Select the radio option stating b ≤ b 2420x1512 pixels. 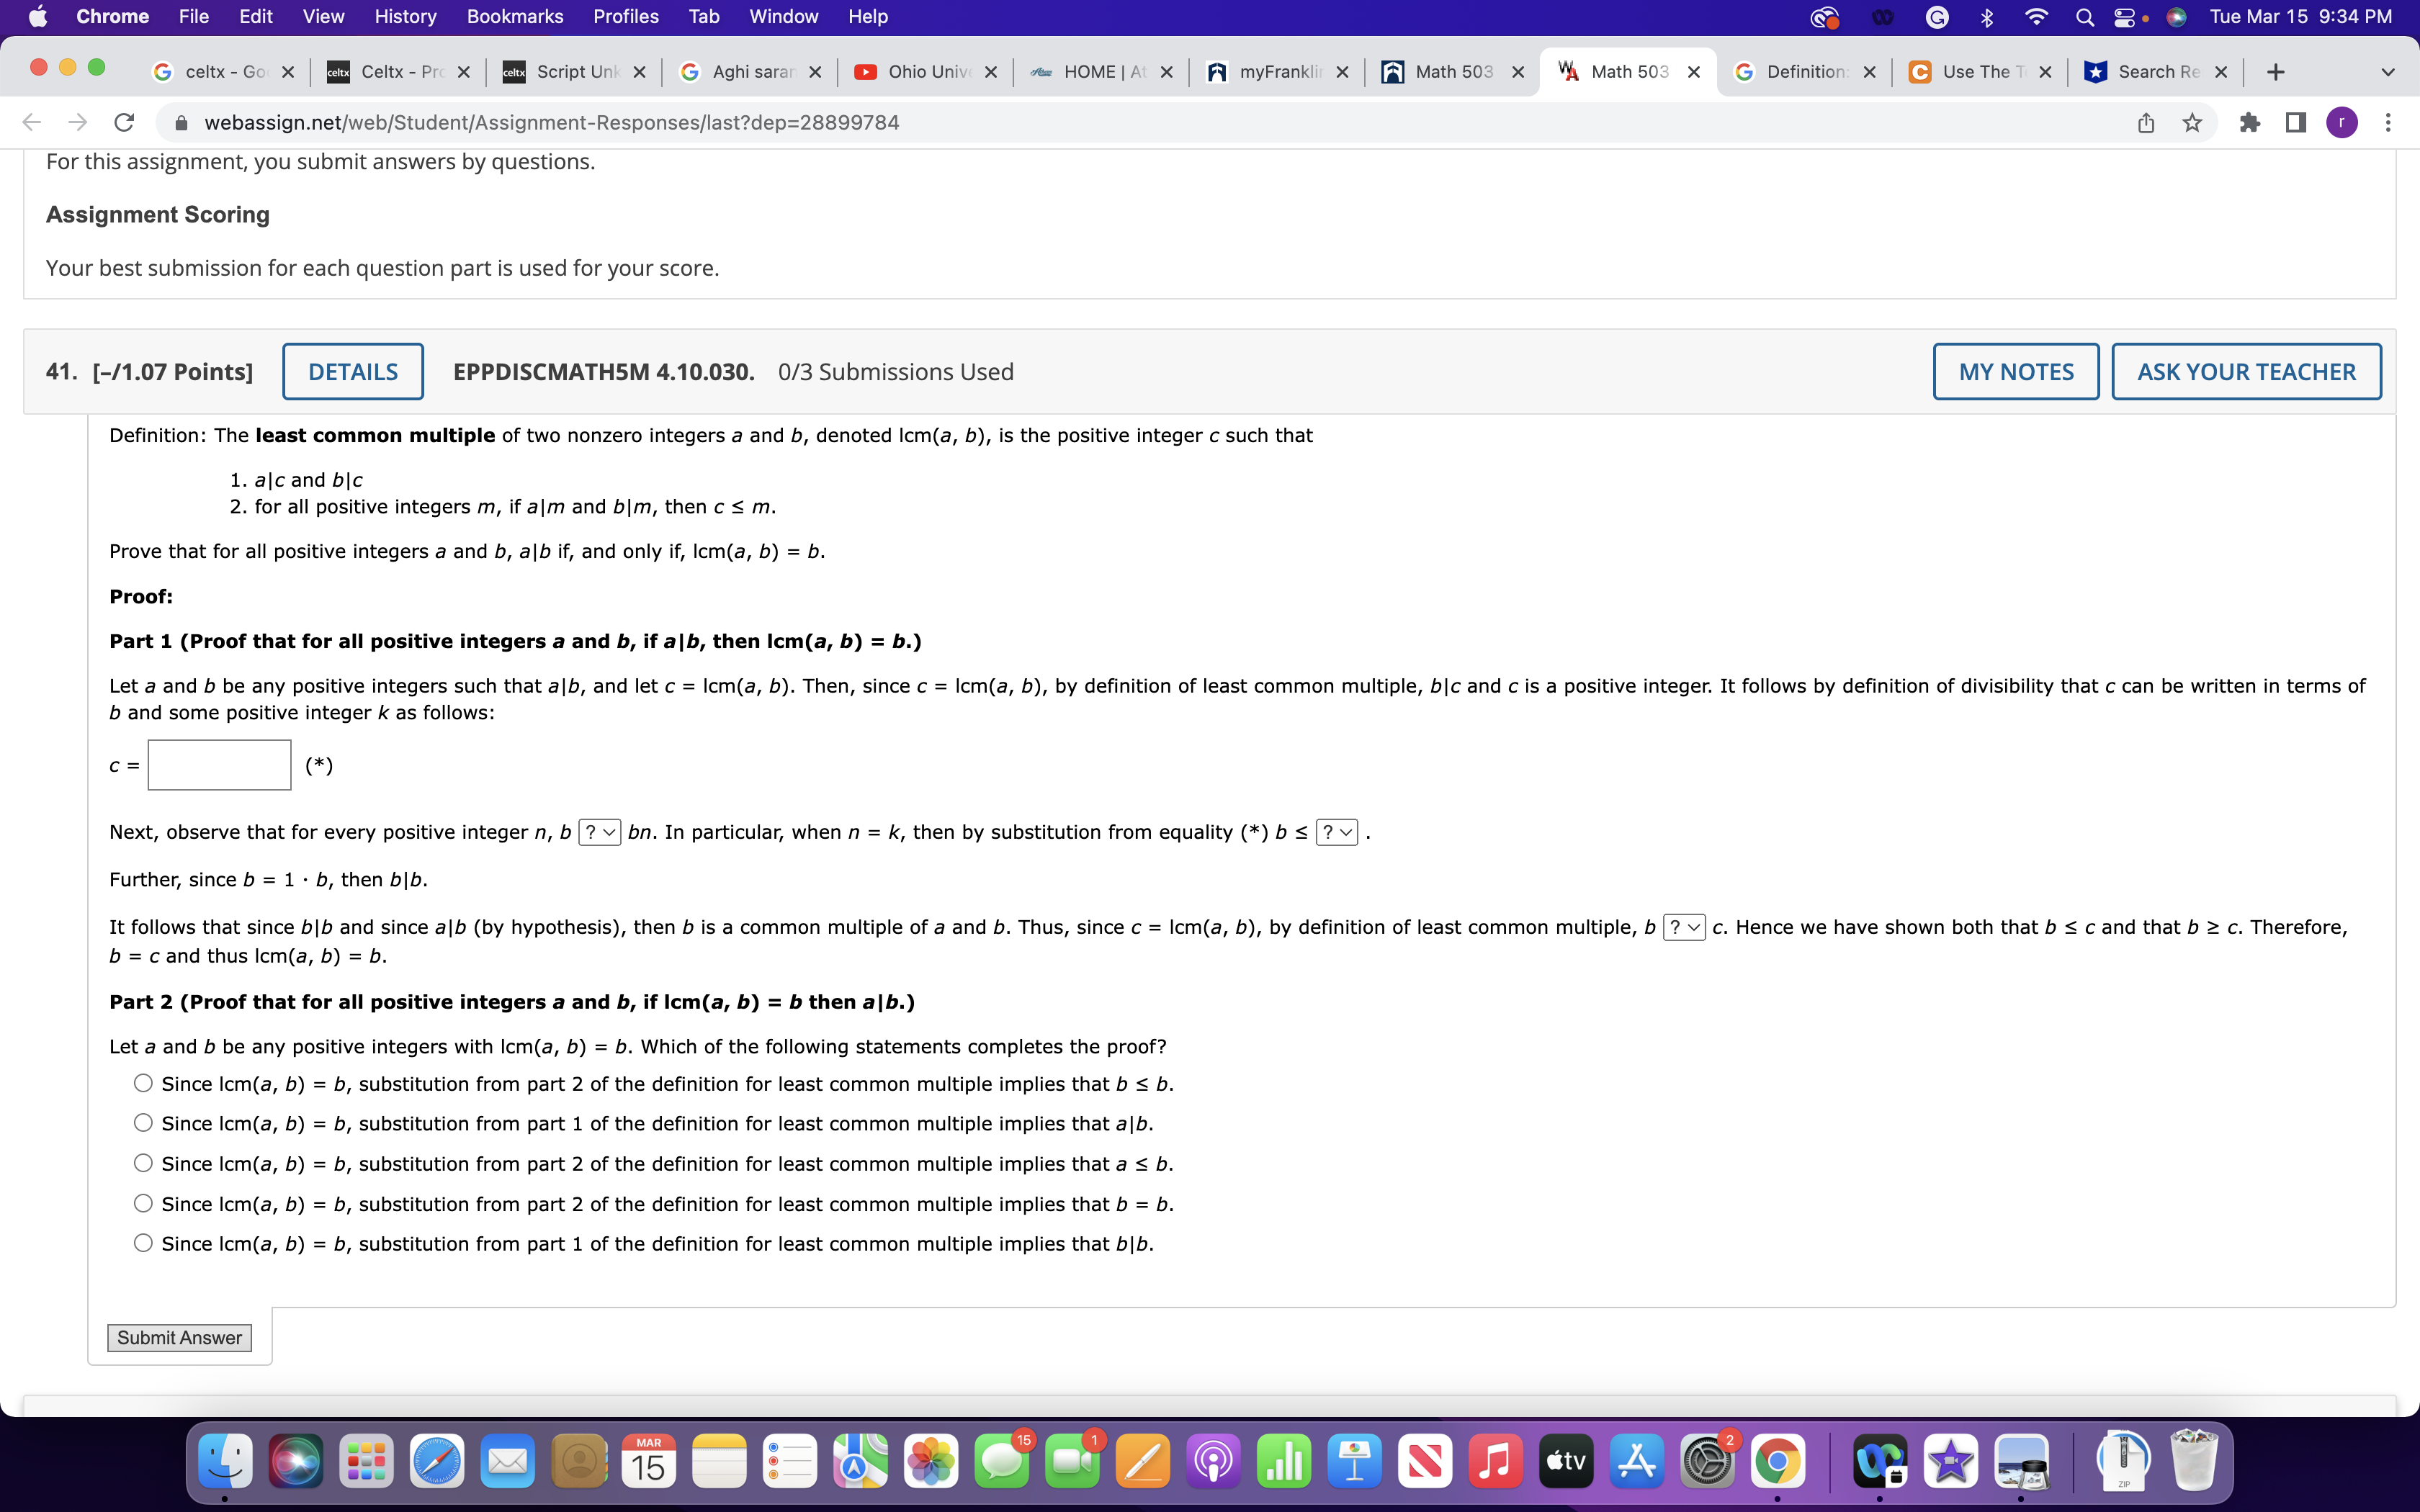point(143,1083)
